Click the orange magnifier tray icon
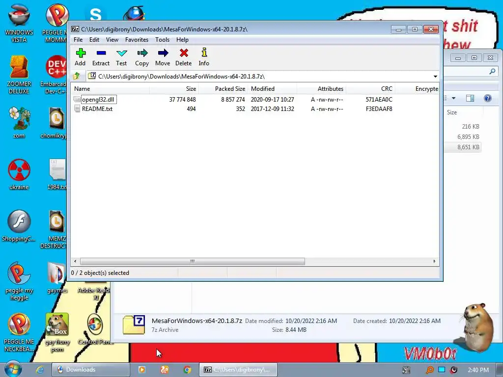This screenshot has width=503, height=377. click(429, 370)
